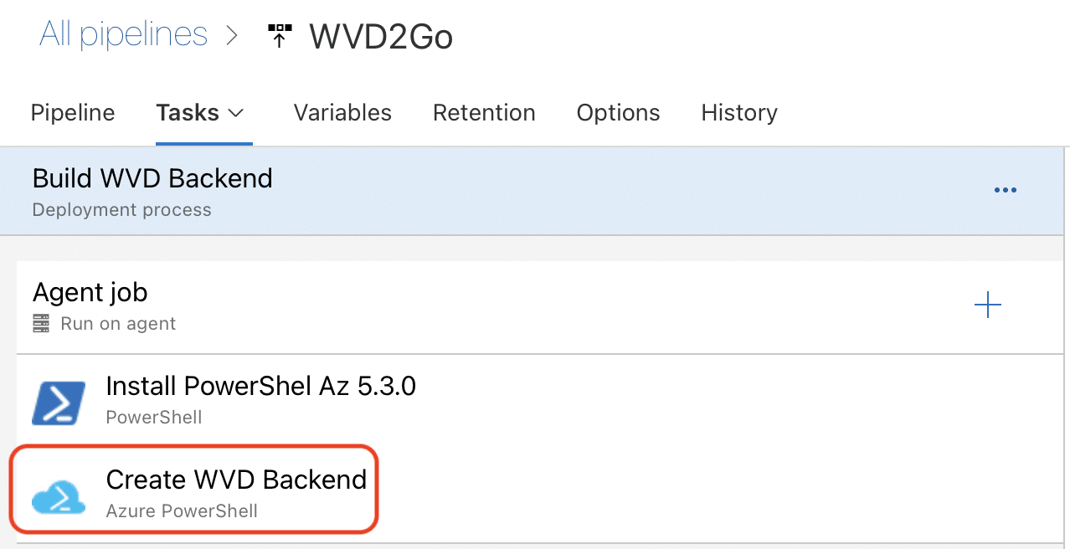Expand the Tasks tab dropdown arrow

(x=236, y=113)
